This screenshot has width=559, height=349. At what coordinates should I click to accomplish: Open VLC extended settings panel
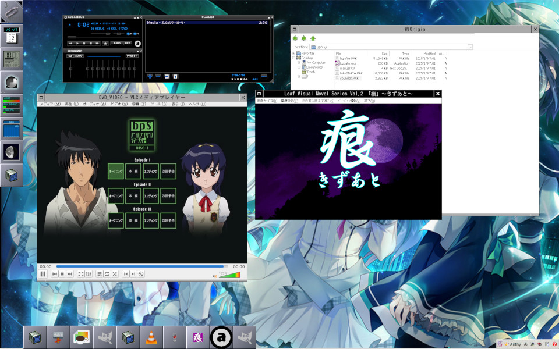click(x=89, y=274)
